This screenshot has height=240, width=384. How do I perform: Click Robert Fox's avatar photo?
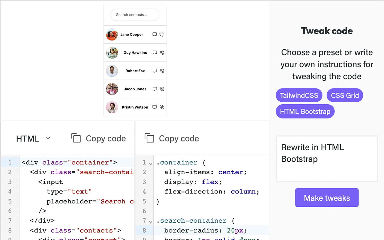(112, 71)
